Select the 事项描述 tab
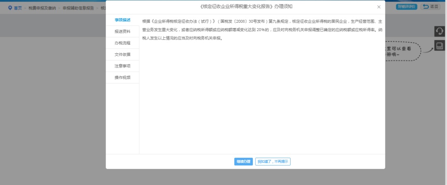The image size is (447, 185). (x=123, y=20)
